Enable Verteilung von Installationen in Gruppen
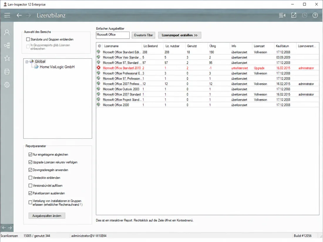This screenshot has height=242, width=323. (x=30, y=202)
